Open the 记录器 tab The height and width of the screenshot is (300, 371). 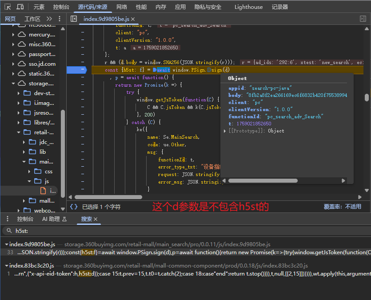279,7
